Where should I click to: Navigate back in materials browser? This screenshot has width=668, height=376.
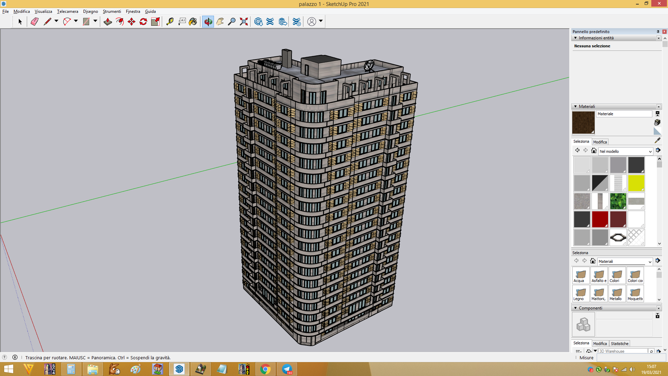(577, 150)
